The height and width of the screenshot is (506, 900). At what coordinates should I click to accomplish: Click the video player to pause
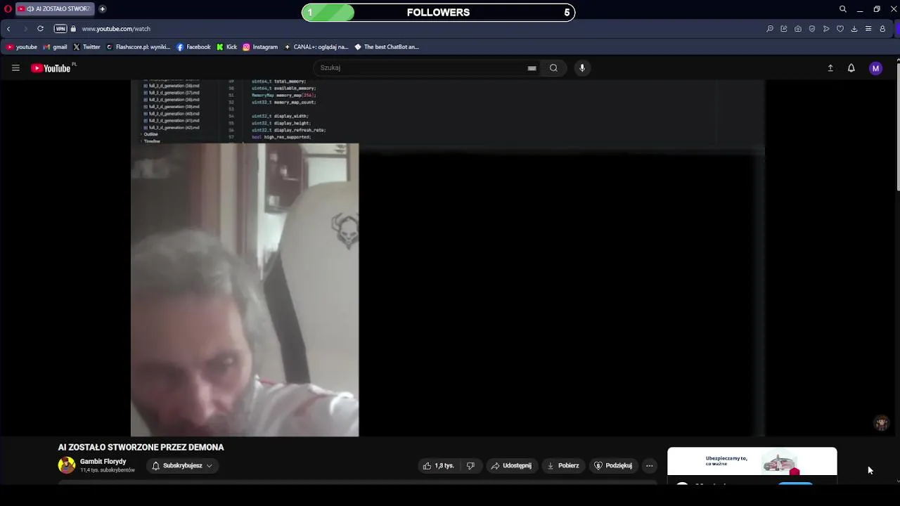[447, 258]
